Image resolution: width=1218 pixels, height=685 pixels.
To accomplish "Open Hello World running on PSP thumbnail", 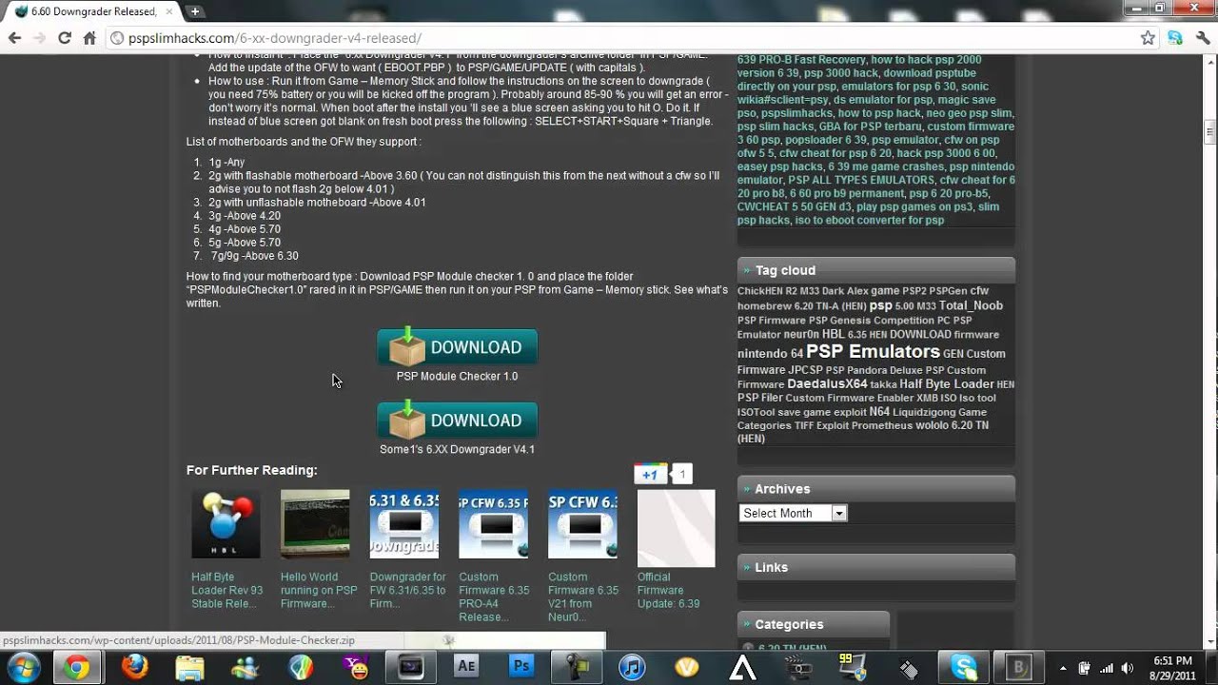I will pos(315,524).
